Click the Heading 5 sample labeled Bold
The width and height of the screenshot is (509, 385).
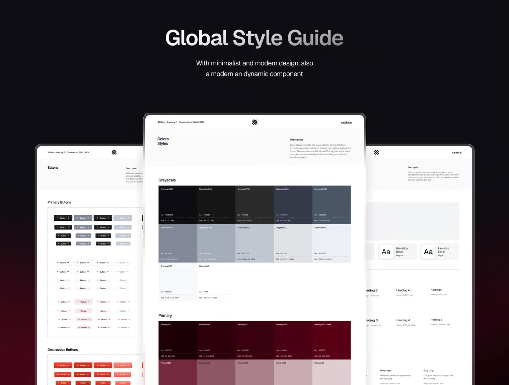pyautogui.click(x=436, y=290)
